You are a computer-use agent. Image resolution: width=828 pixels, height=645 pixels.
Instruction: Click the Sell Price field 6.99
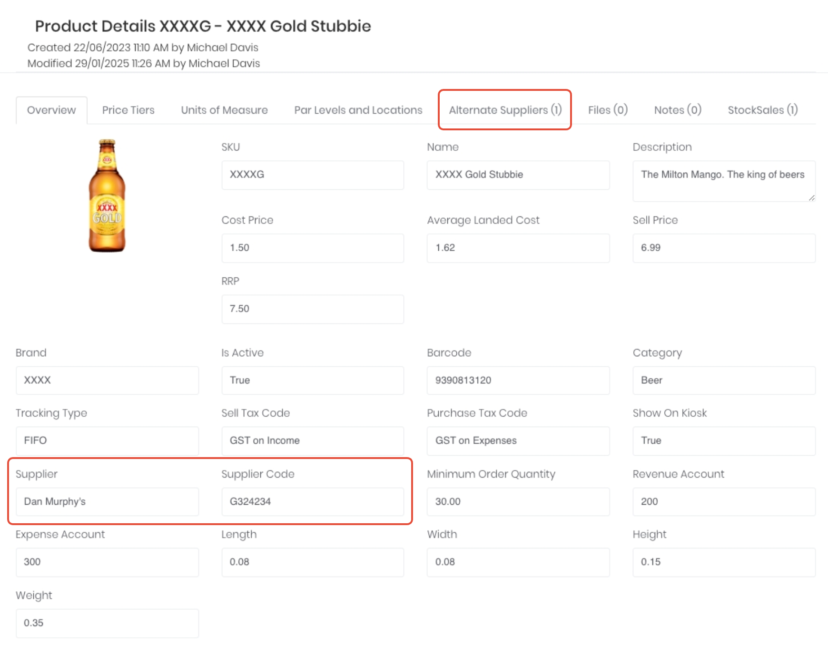coord(724,248)
